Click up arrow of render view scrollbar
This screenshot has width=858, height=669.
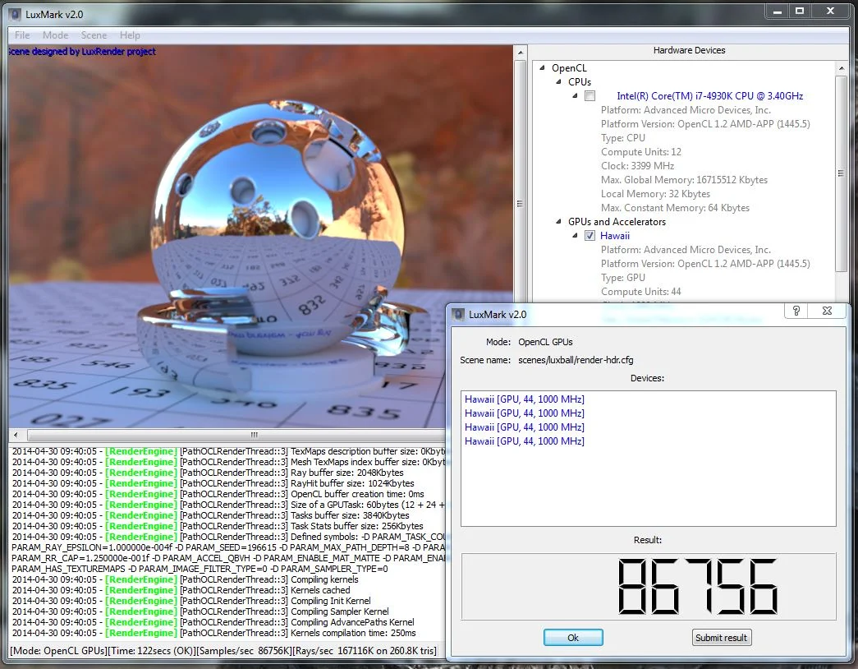click(x=521, y=53)
